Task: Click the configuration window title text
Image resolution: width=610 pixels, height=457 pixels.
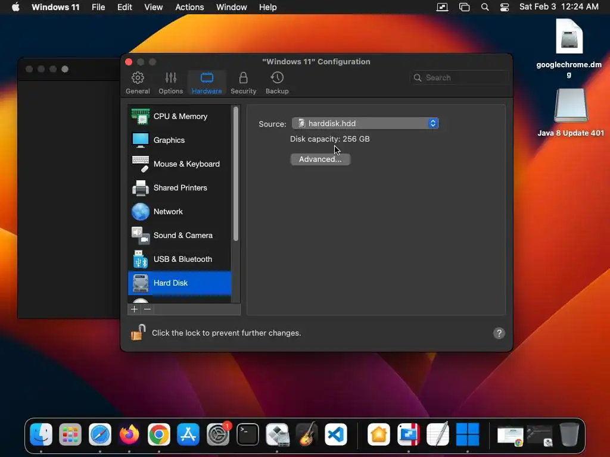Action: (x=316, y=61)
